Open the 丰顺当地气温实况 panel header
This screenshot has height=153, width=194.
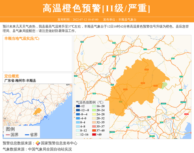pos(22,38)
